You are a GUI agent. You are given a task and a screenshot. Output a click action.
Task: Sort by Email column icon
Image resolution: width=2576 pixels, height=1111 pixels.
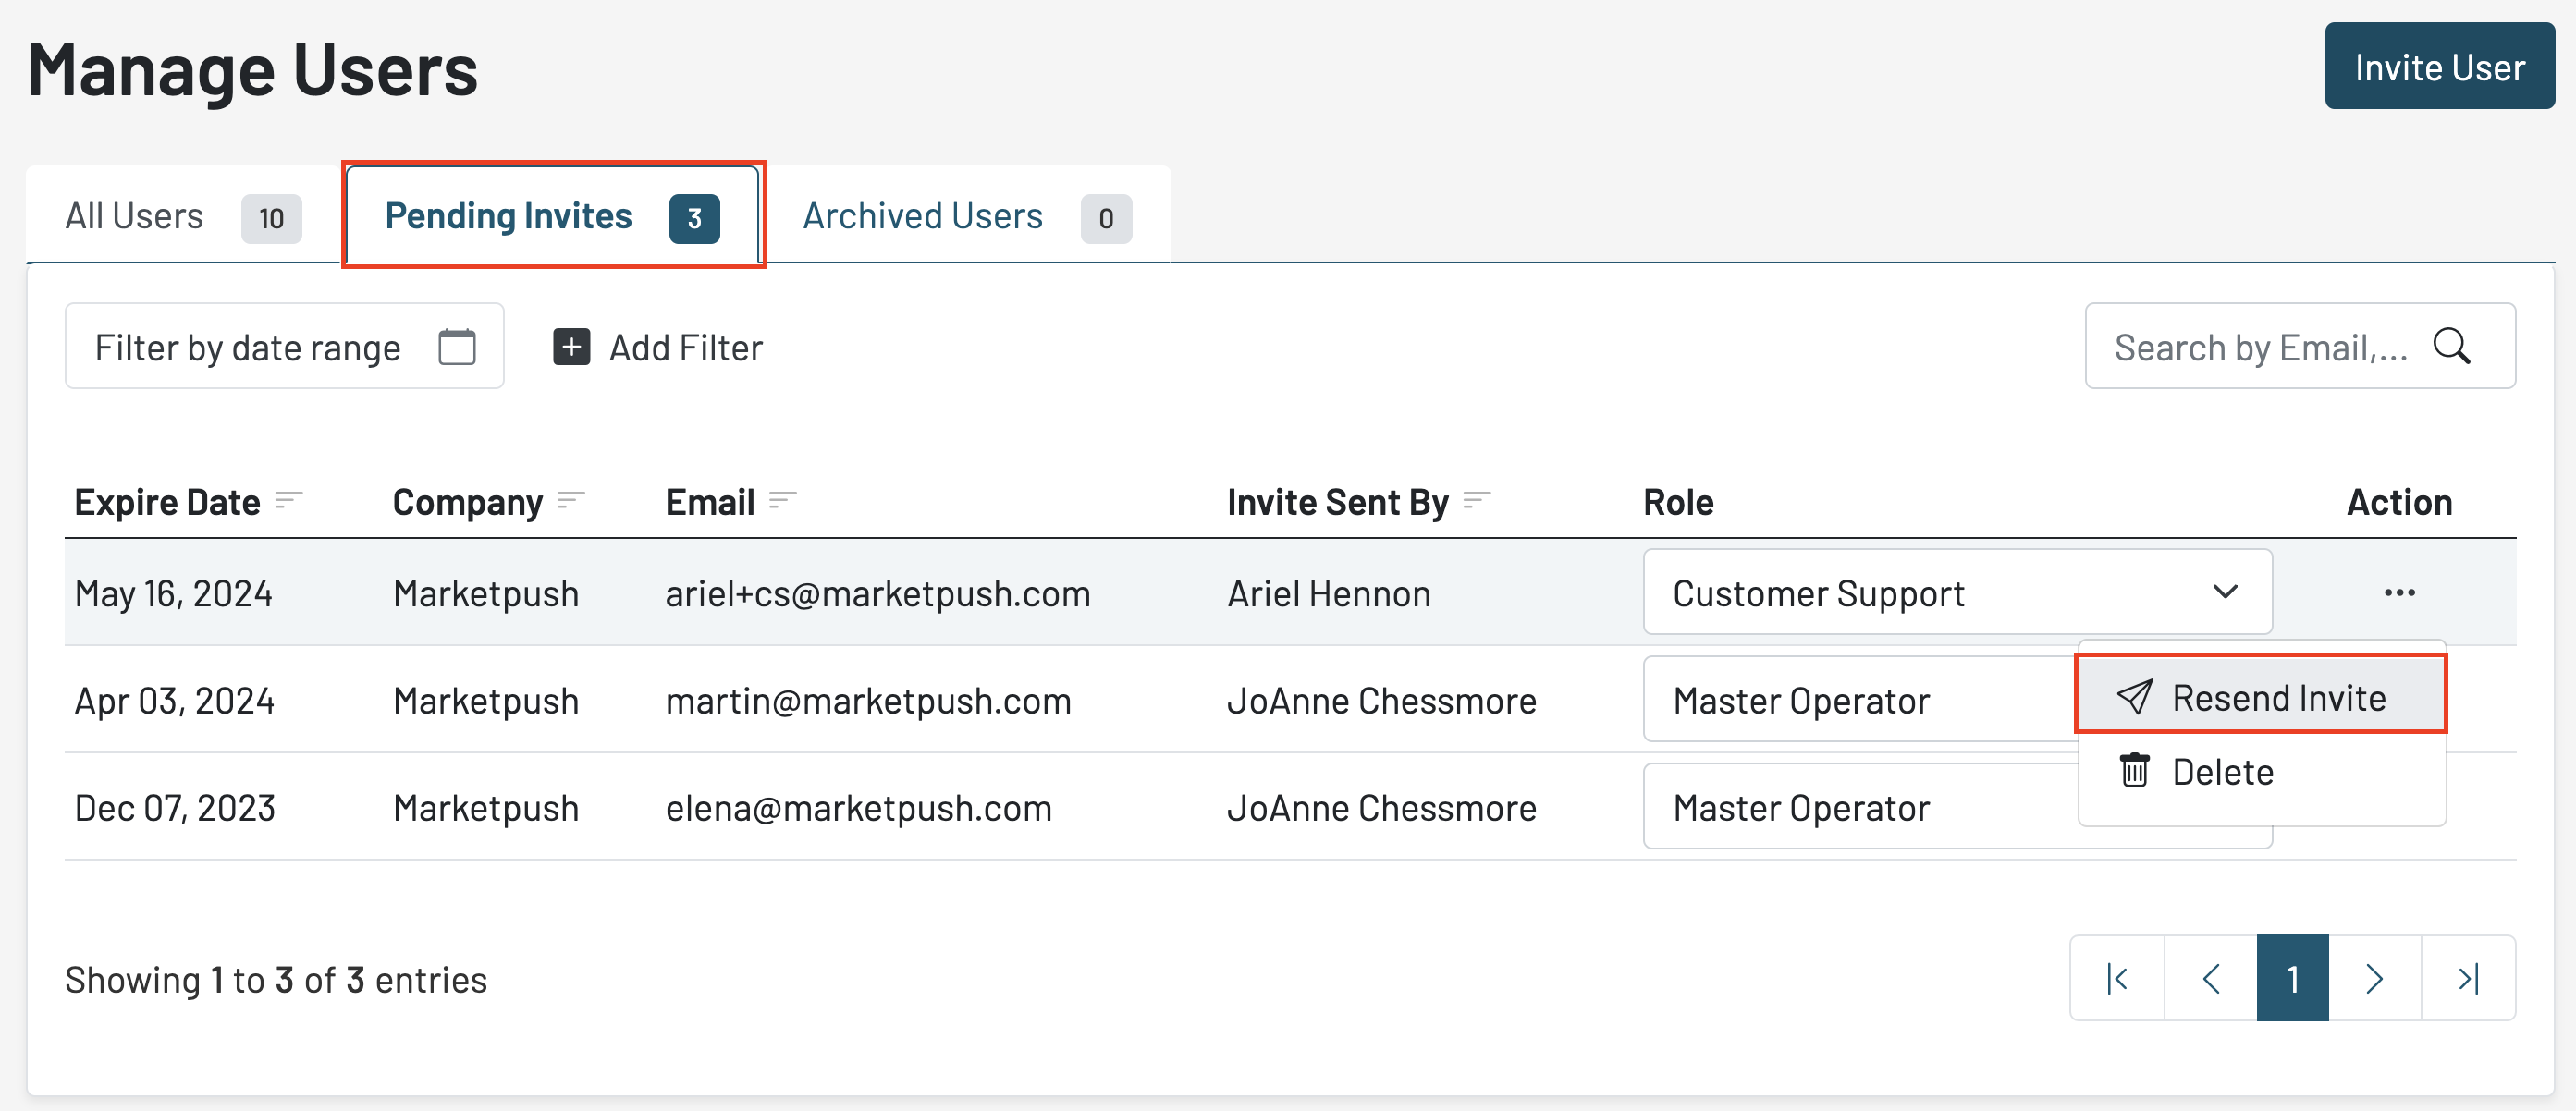[x=782, y=500]
